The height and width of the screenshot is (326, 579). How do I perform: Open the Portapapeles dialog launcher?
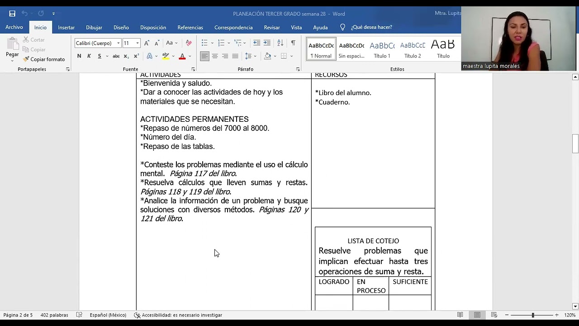pos(68,69)
